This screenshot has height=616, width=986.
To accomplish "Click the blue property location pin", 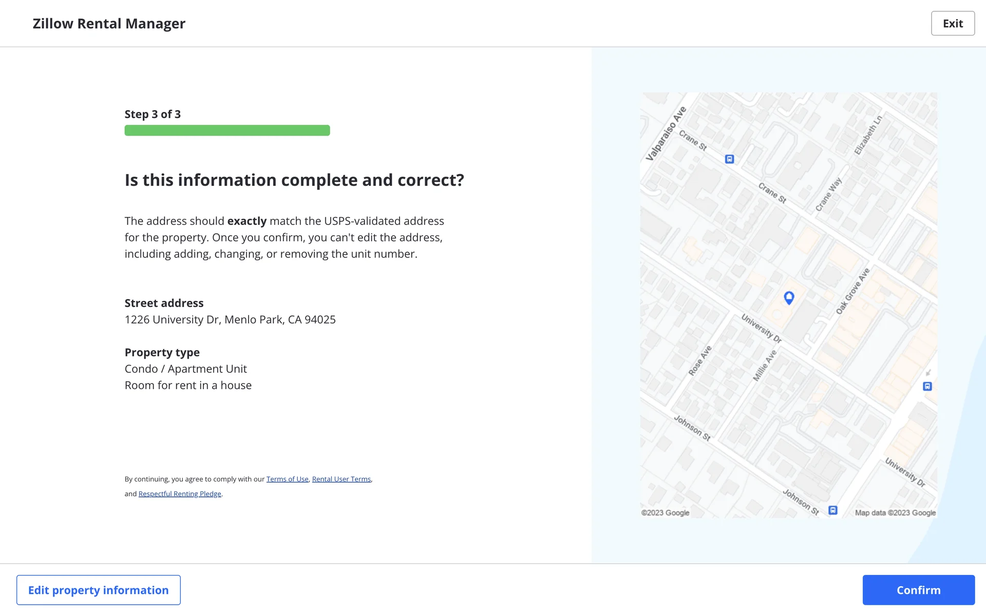I will click(x=789, y=298).
